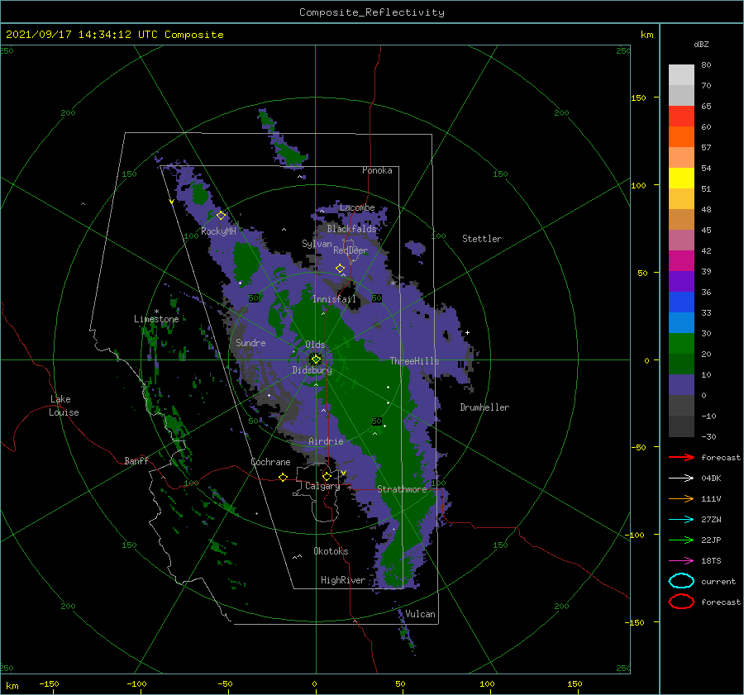The image size is (744, 695).
Task: Click the magenta 18TS arrow legend icon
Action: [x=681, y=561]
